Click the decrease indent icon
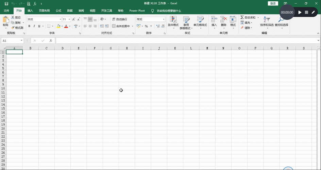This screenshot has height=170, width=321. (x=102, y=26)
